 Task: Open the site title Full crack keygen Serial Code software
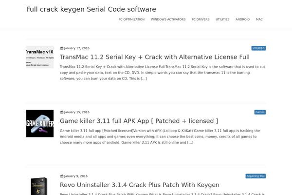[x=91, y=9]
